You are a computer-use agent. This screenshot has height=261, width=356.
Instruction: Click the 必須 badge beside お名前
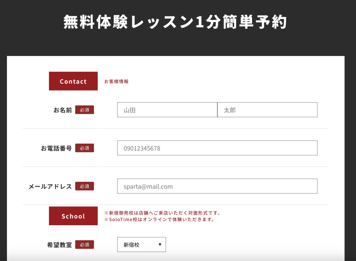coord(84,110)
